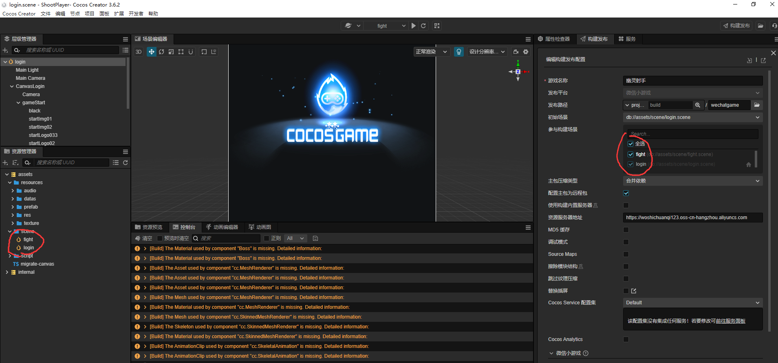Open scene editor panel menu
This screenshot has height=363, width=778.
coord(528,39)
